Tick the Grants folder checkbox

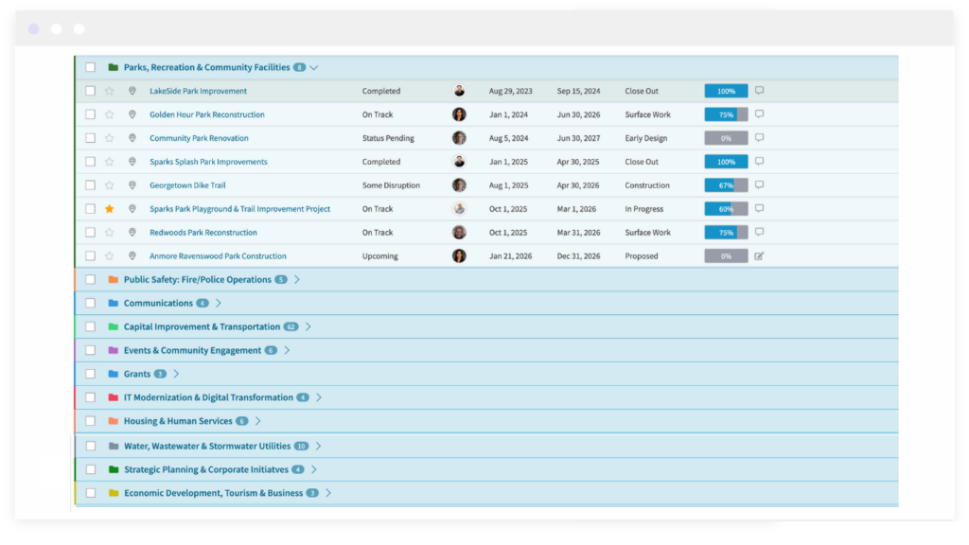pos(91,374)
